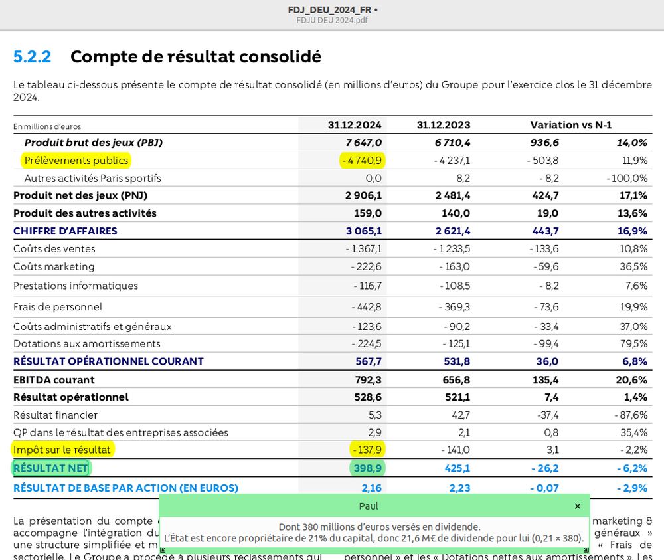Click the value '- 1 367,1'
Screen dimensions: 664x560
tap(363, 248)
